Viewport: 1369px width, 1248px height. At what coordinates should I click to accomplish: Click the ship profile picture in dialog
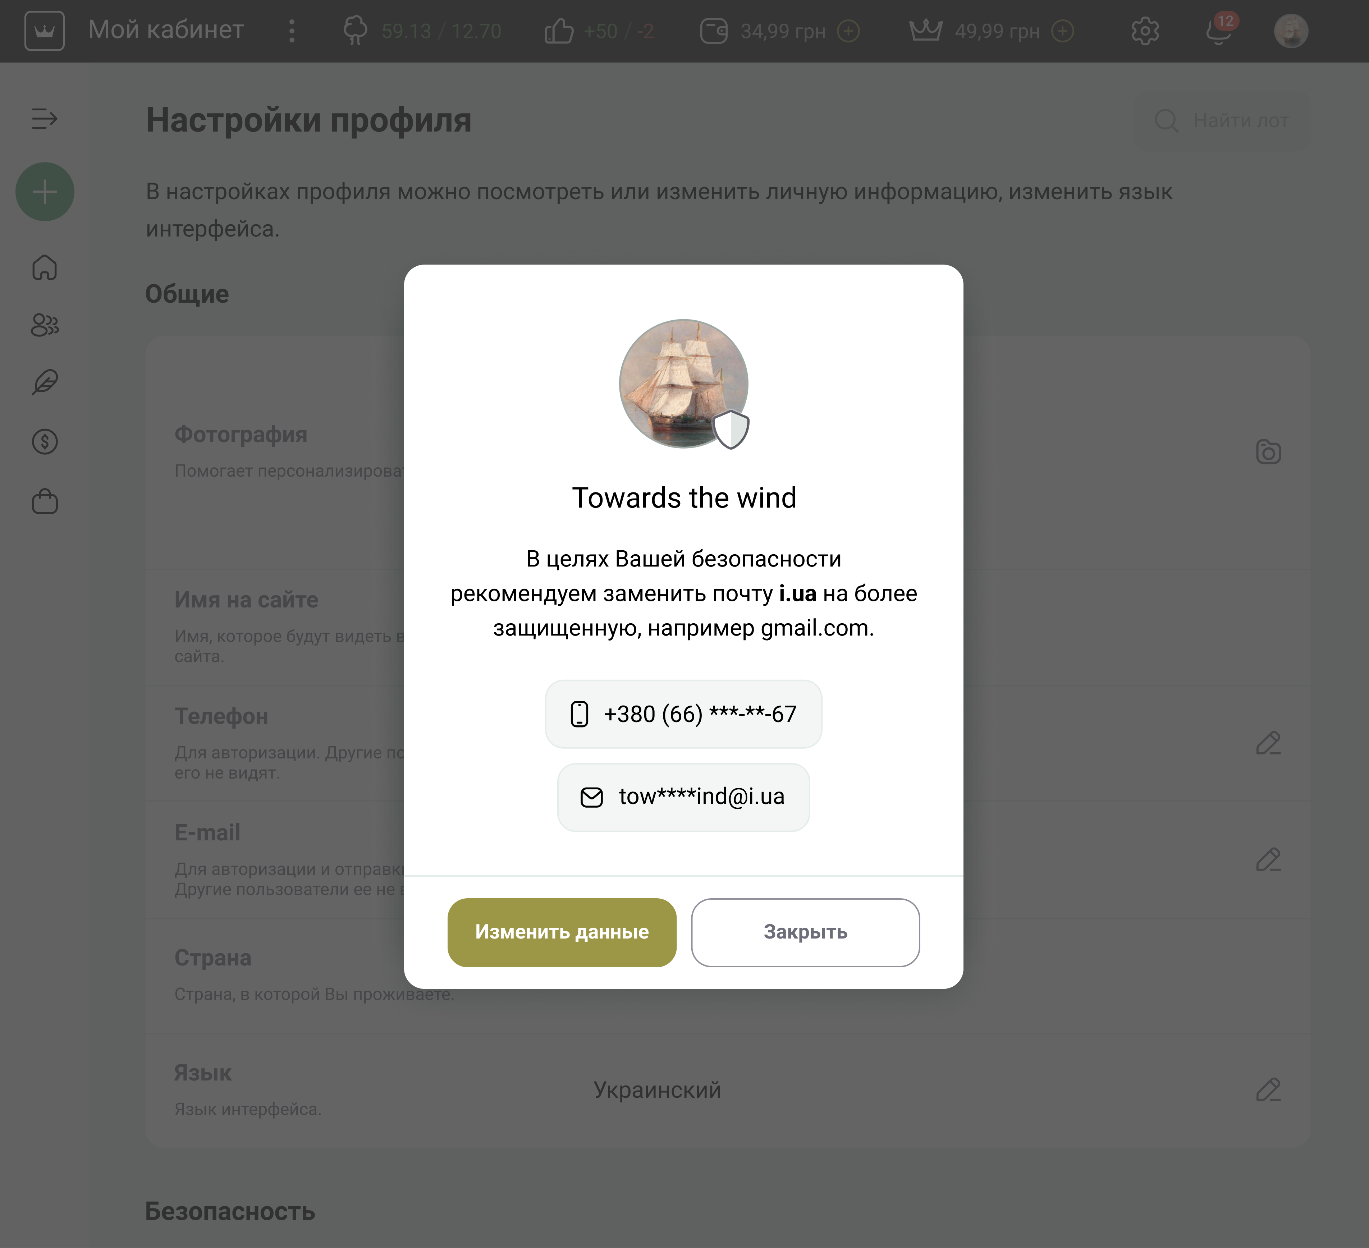tap(683, 384)
